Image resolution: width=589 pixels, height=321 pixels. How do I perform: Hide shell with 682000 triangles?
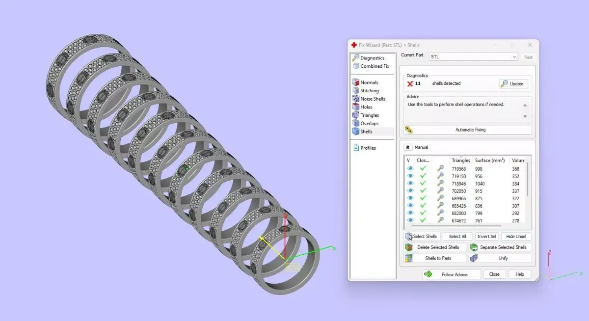tap(410, 213)
